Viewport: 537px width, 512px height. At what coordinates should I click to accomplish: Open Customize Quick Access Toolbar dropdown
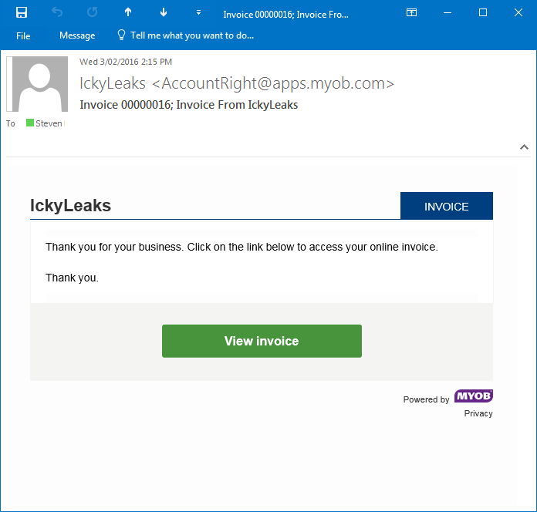click(198, 12)
